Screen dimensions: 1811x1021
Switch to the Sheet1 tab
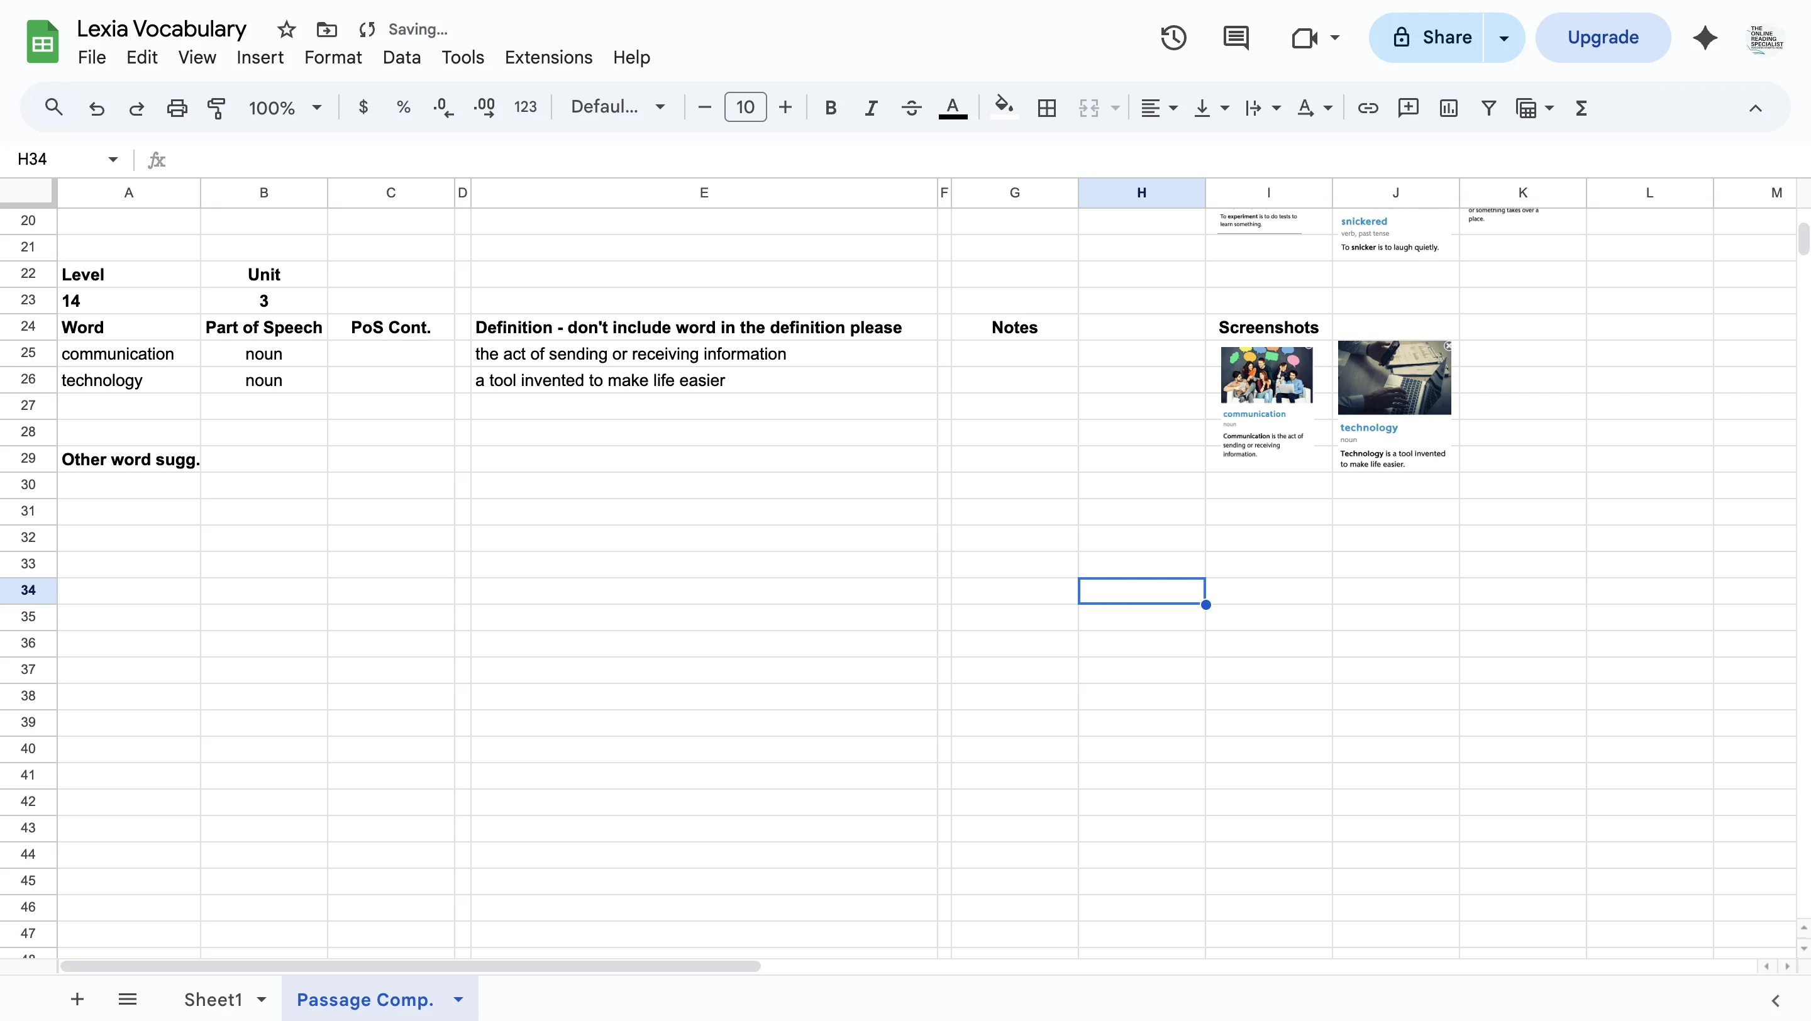[214, 998]
